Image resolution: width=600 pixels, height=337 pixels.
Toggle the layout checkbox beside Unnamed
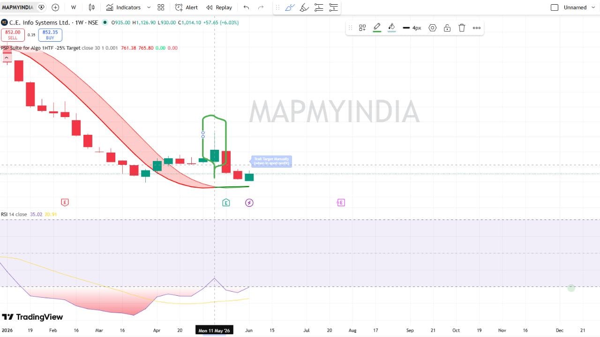[555, 7]
